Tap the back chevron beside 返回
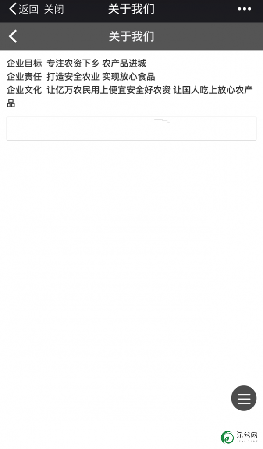 [x=13, y=9]
